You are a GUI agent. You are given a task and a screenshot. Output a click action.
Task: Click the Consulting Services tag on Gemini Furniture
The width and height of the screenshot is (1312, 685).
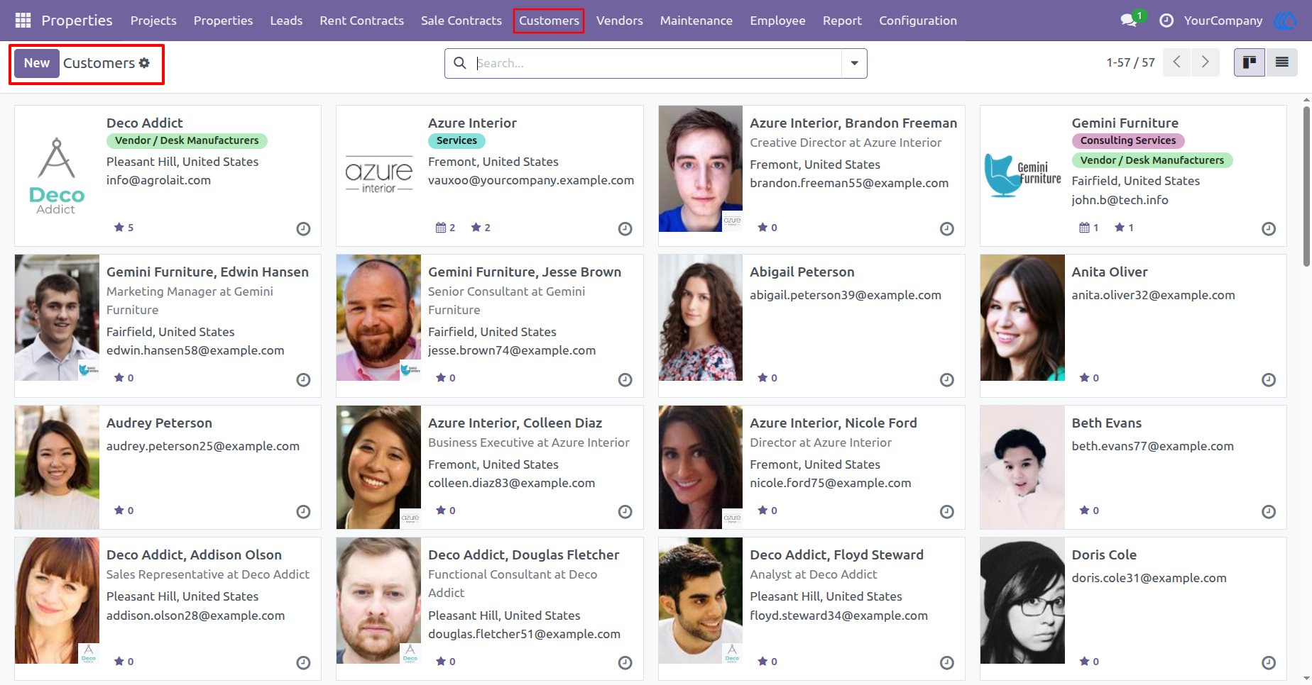coord(1128,140)
